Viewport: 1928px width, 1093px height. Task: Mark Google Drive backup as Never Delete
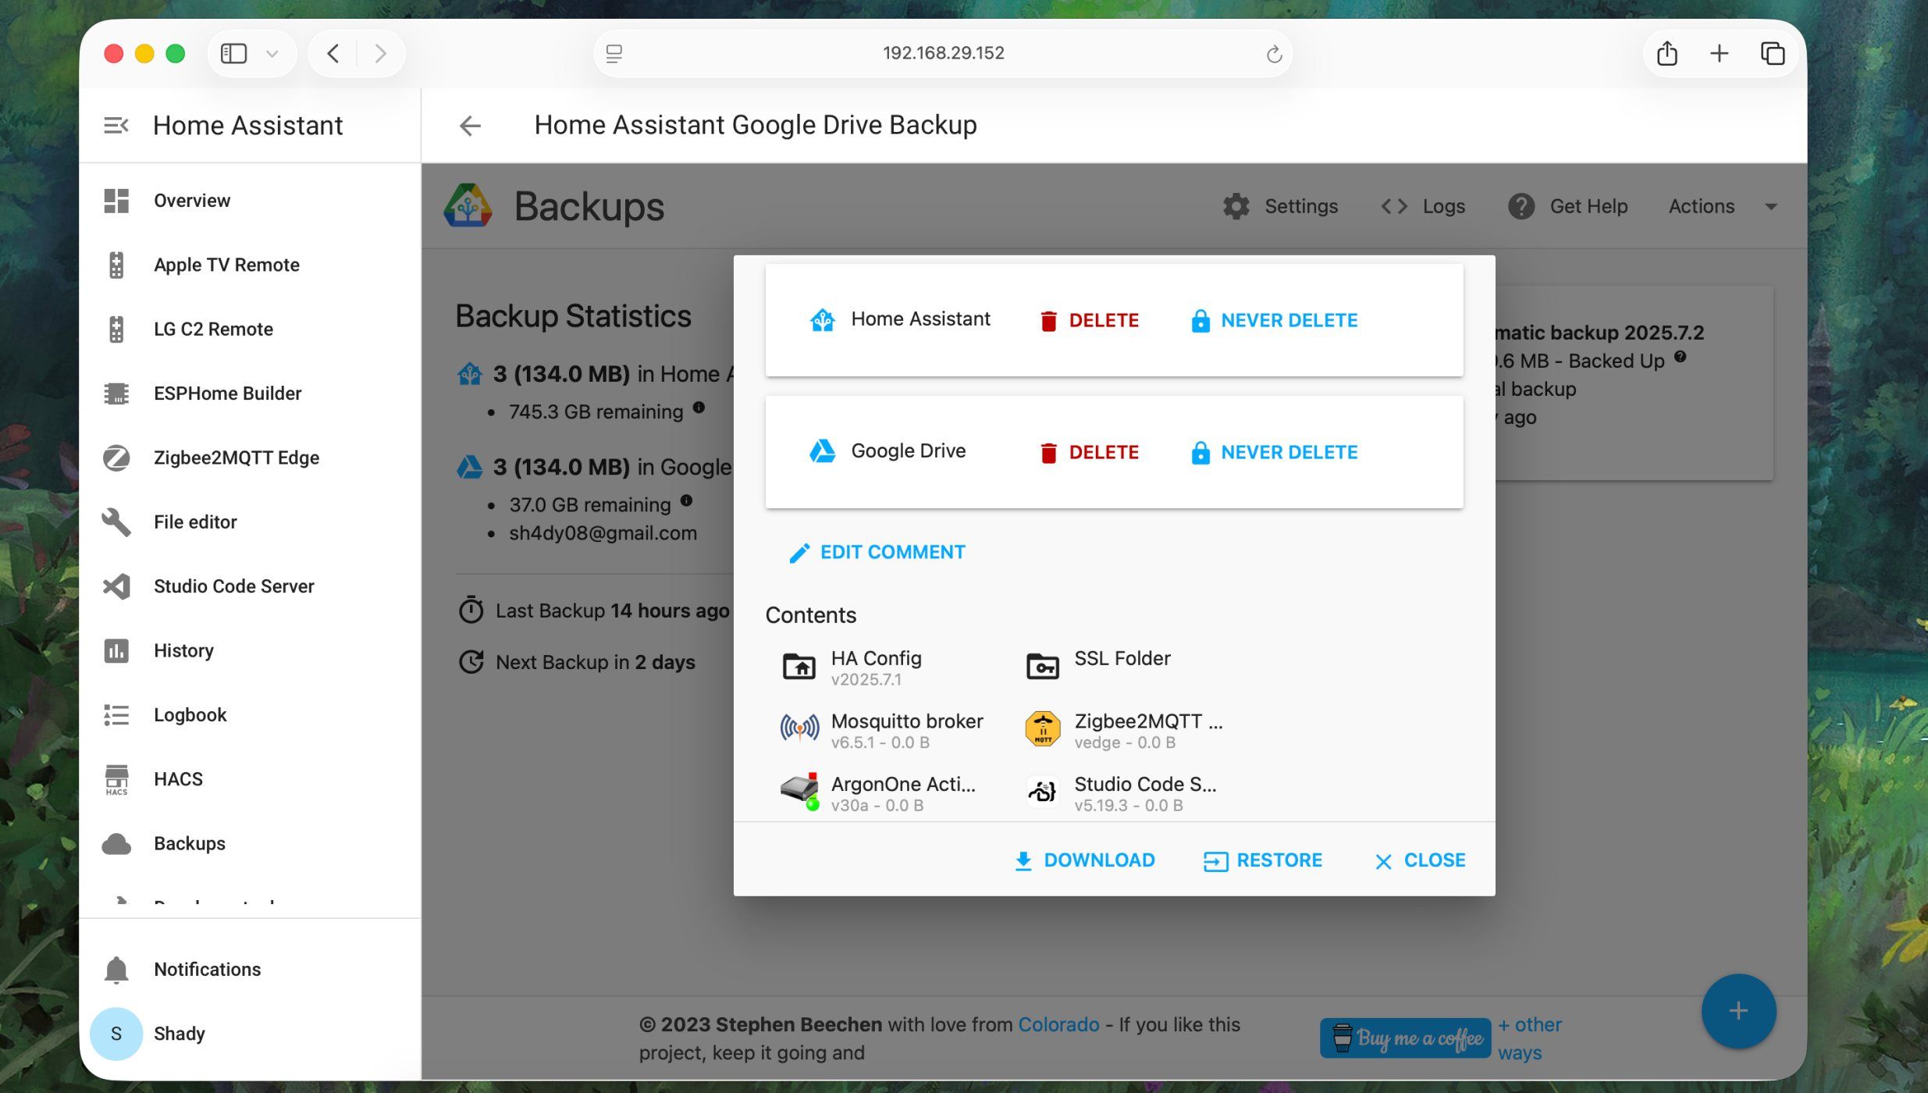1274,453
